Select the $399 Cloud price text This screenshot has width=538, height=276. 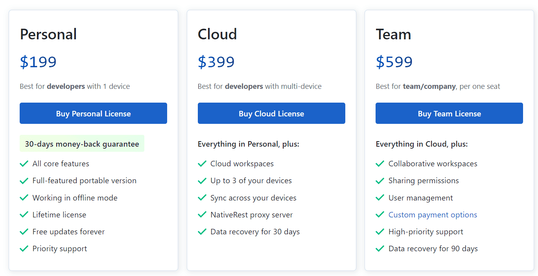[x=216, y=62]
